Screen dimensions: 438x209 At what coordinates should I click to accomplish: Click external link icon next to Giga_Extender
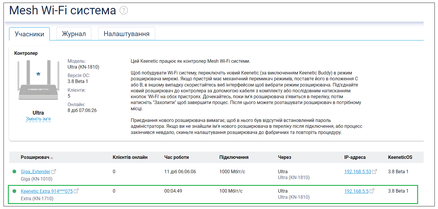pos(54,172)
